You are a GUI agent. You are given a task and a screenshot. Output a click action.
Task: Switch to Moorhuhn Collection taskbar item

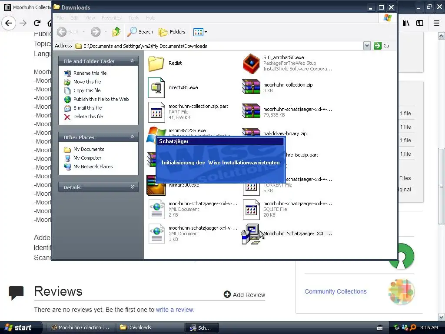click(80, 327)
